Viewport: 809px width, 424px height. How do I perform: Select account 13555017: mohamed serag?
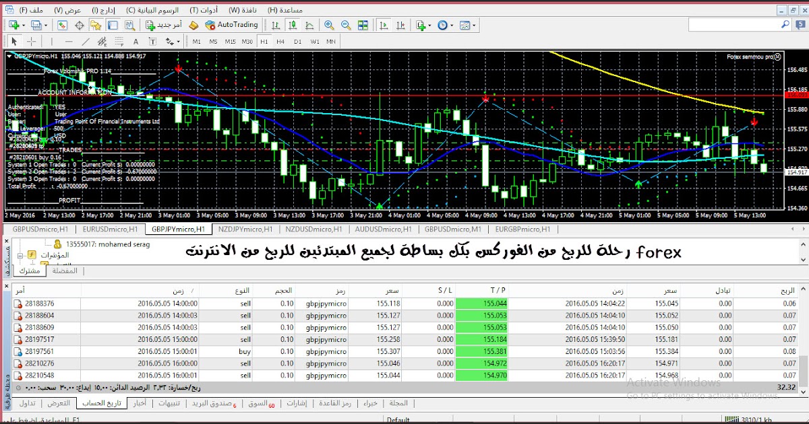(x=107, y=244)
